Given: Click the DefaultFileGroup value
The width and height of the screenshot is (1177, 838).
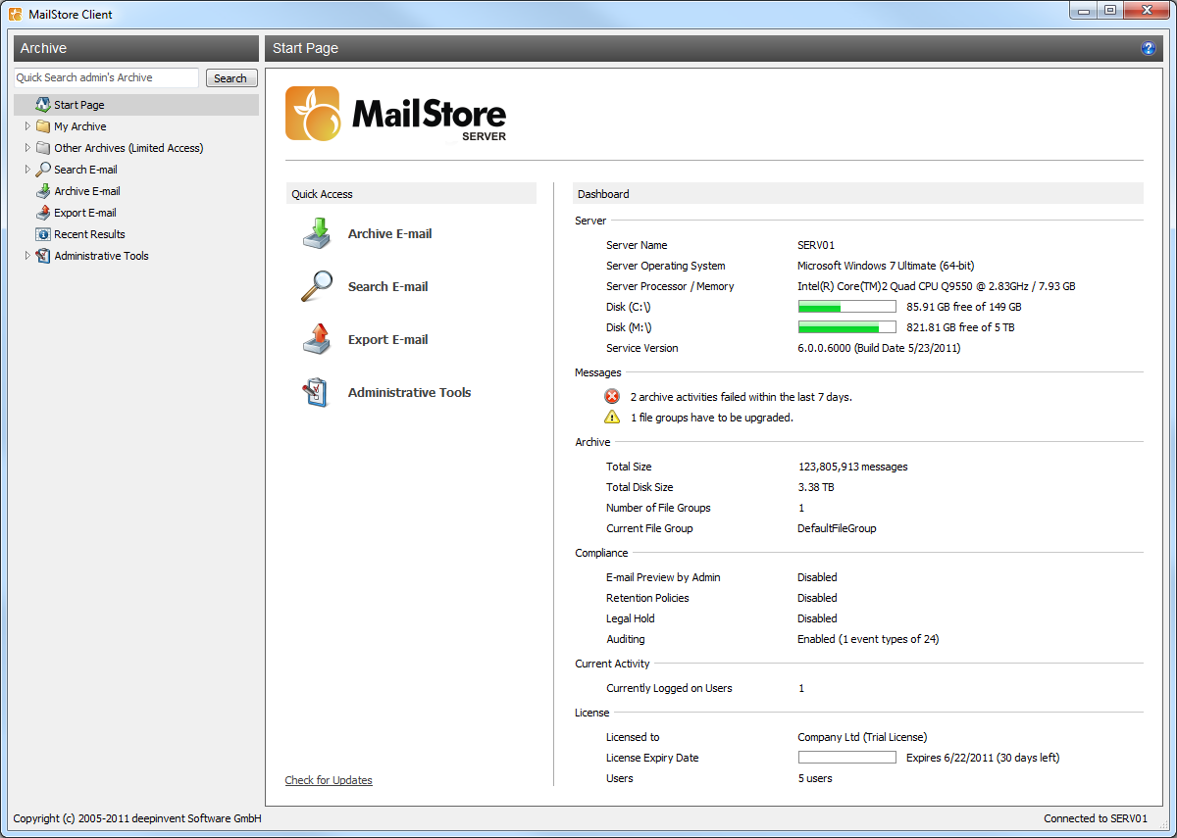Looking at the screenshot, I should tap(837, 528).
